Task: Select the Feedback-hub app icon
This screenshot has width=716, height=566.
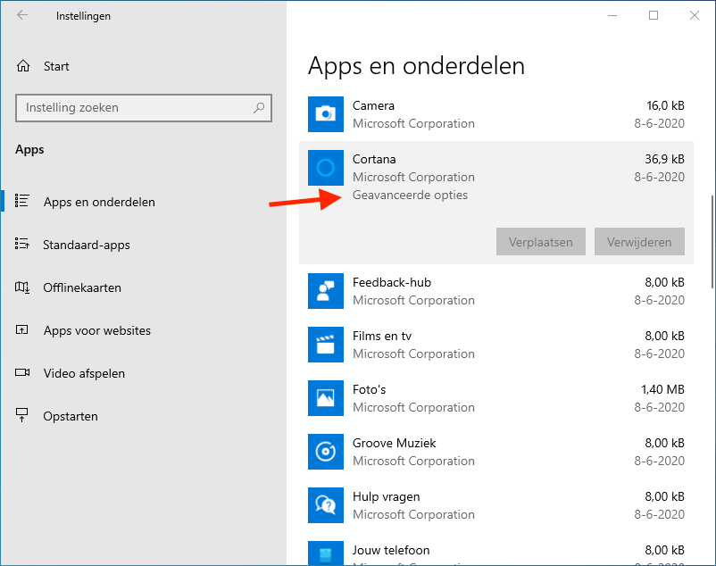Action: tap(326, 290)
